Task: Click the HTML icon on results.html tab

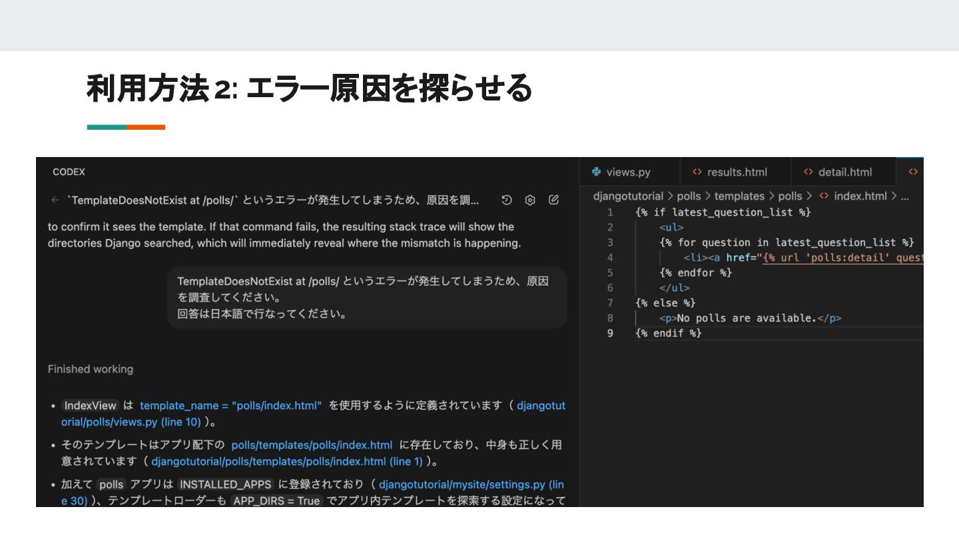Action: coord(697,172)
